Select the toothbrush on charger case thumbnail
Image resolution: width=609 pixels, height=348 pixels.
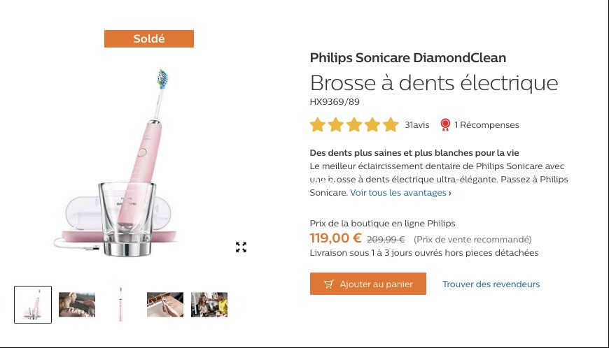click(x=165, y=305)
